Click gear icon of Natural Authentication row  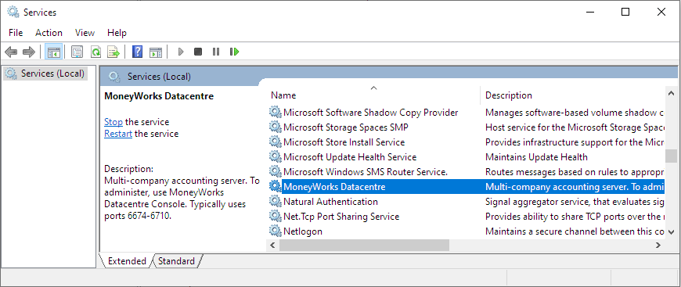pyautogui.click(x=276, y=202)
